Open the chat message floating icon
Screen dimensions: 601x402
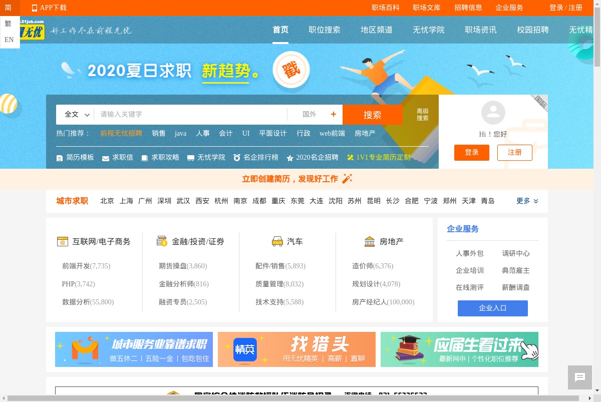coord(580,377)
